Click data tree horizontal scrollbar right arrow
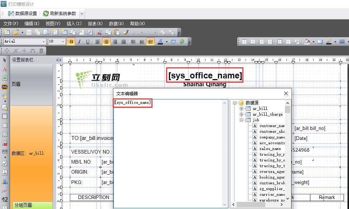 tap(282, 204)
